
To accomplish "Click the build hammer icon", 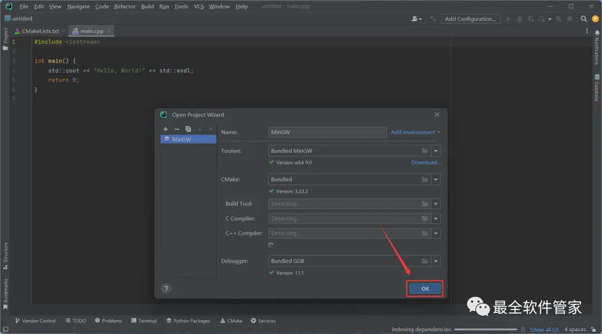I will pyautogui.click(x=433, y=19).
